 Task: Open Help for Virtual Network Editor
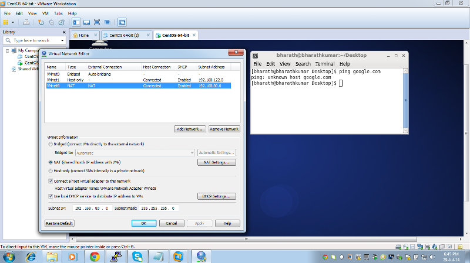point(227,223)
